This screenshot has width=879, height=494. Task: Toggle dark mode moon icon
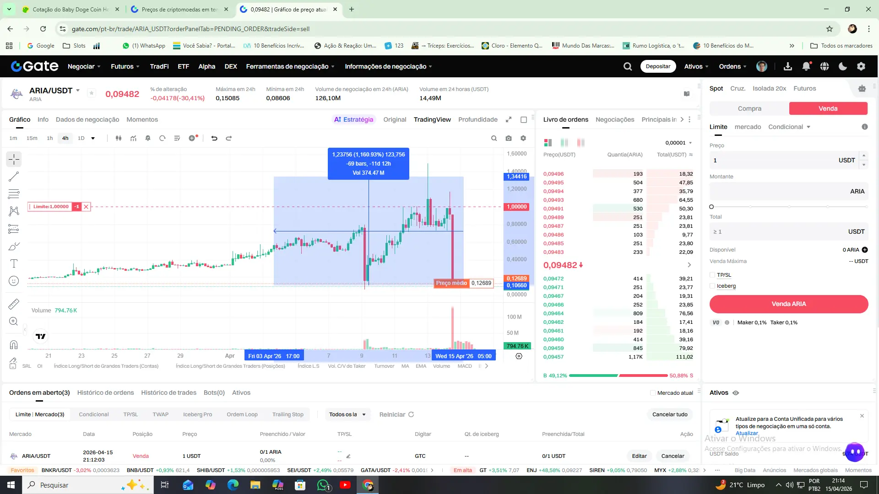(x=843, y=66)
